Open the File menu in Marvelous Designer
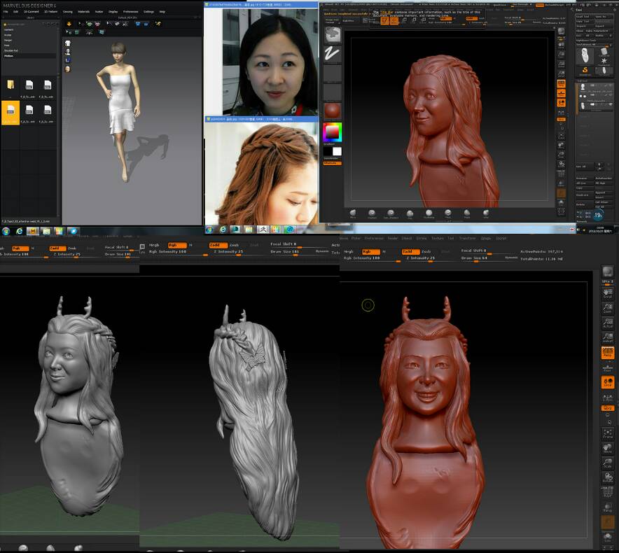 pos(6,12)
